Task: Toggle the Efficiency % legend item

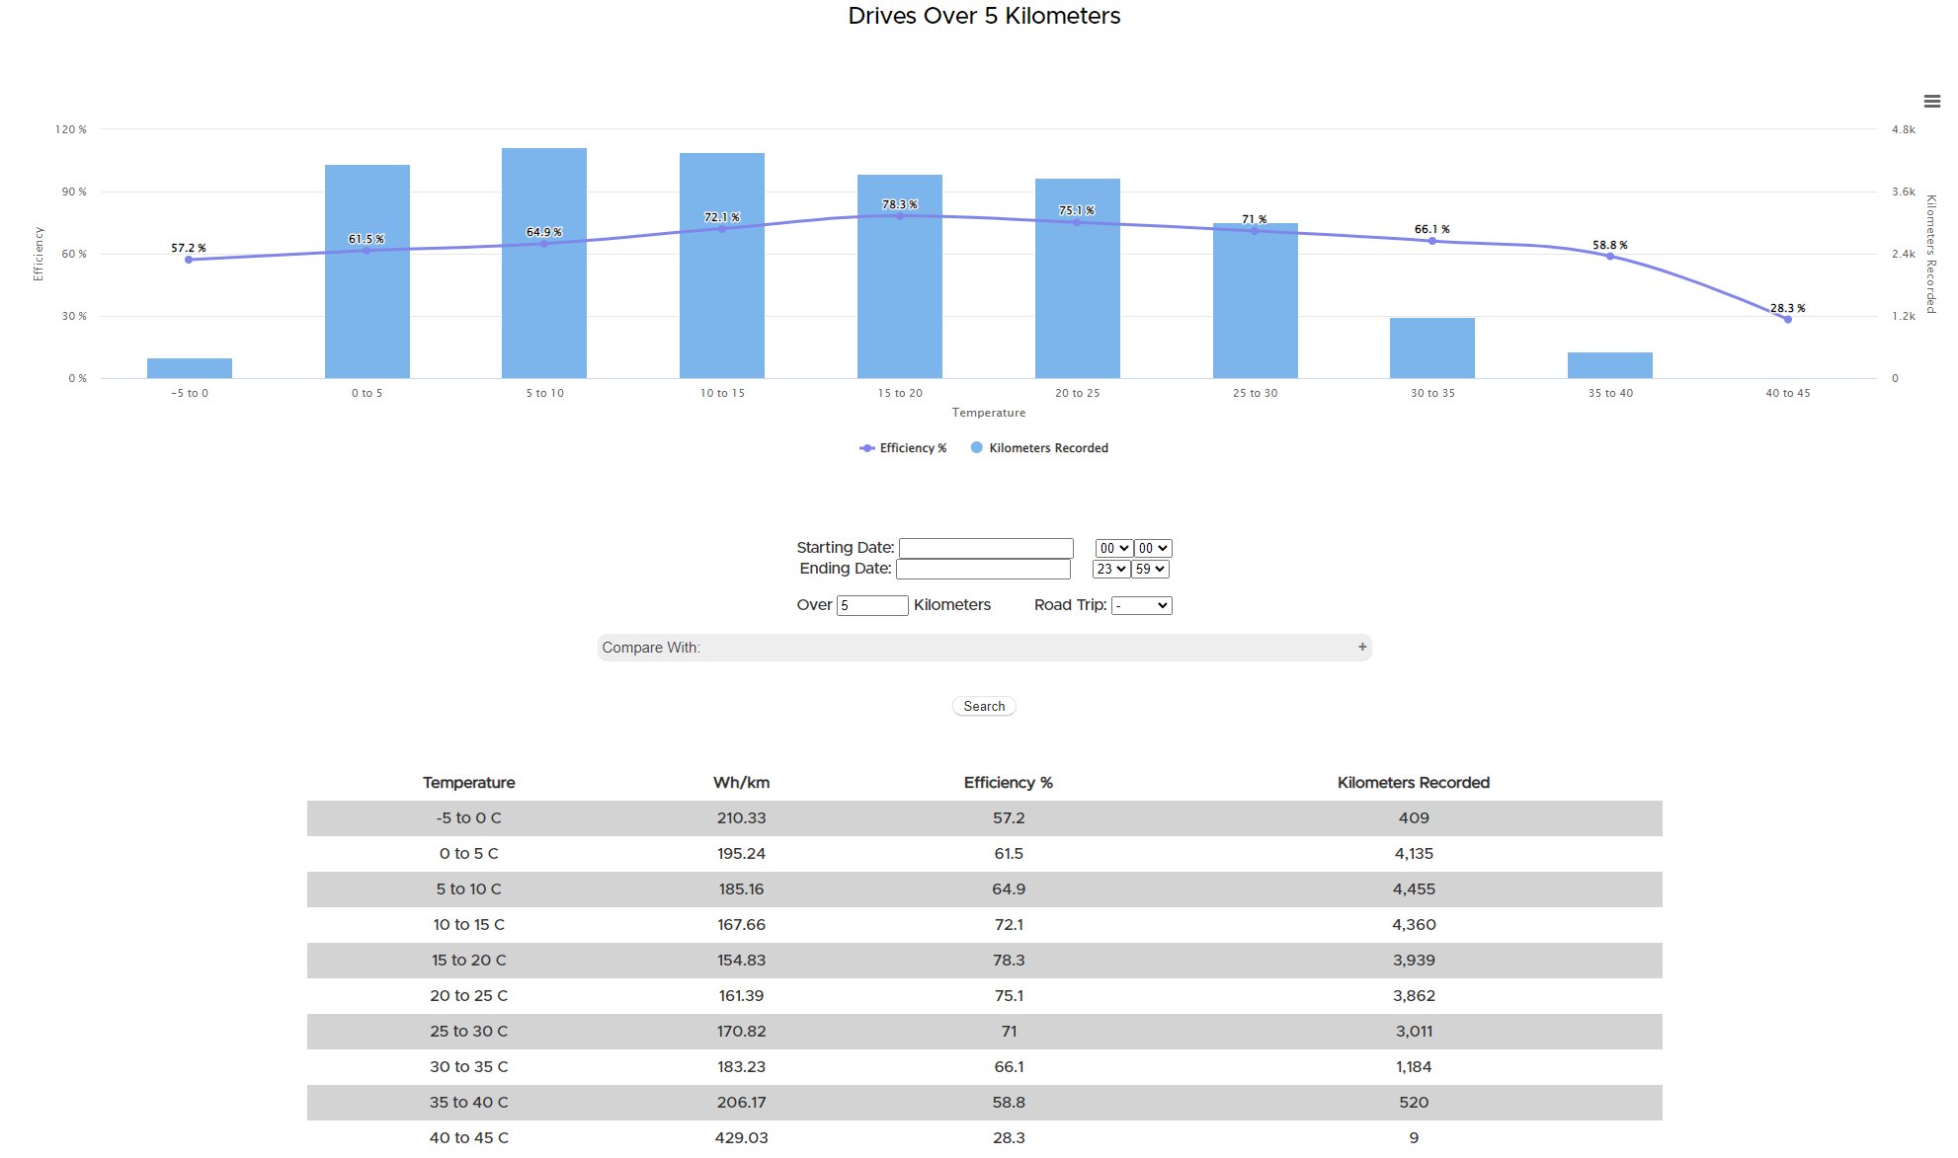Action: (904, 448)
